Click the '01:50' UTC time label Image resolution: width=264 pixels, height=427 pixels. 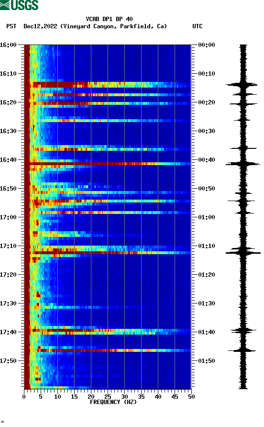click(207, 361)
